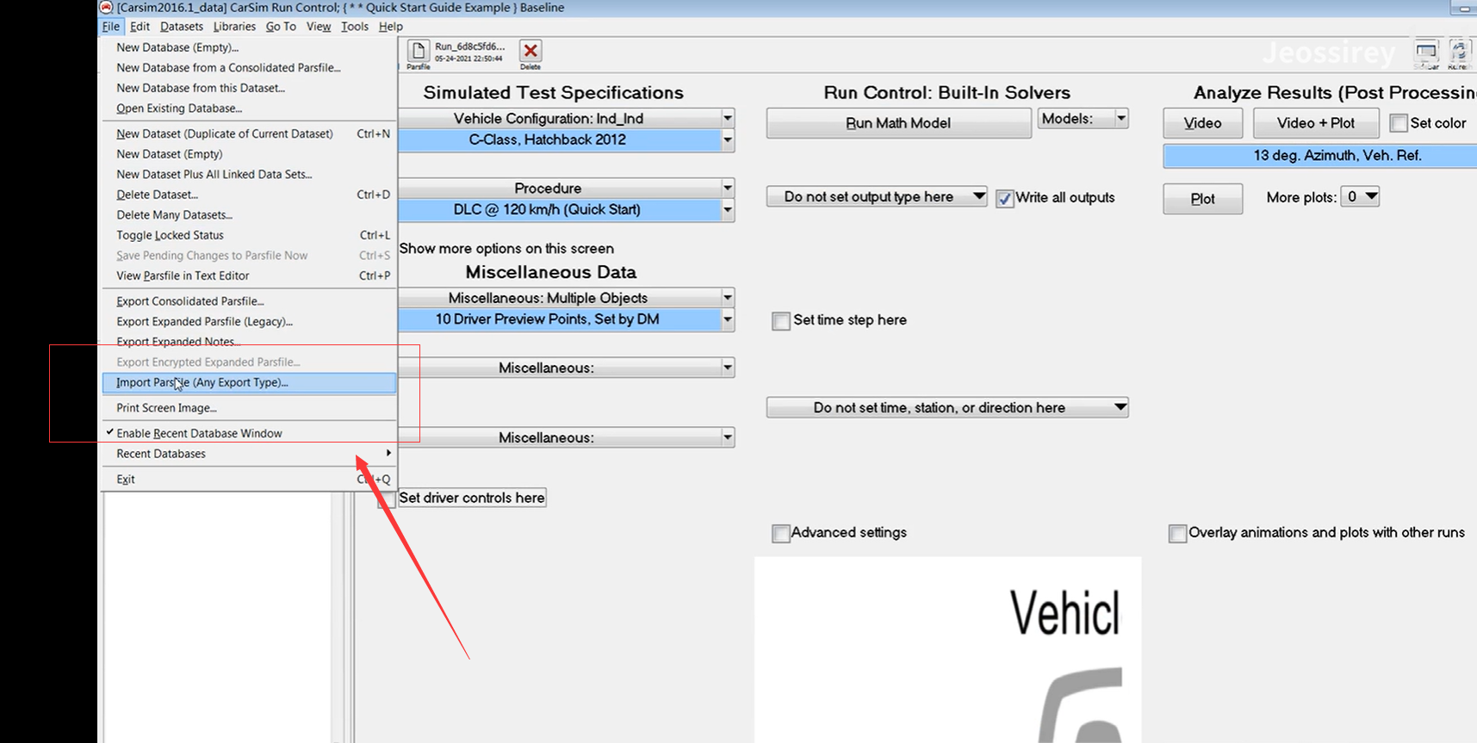The height and width of the screenshot is (743, 1477).
Task: Open the Miscellaneous: Multiple Objects dropdown
Action: [728, 298]
